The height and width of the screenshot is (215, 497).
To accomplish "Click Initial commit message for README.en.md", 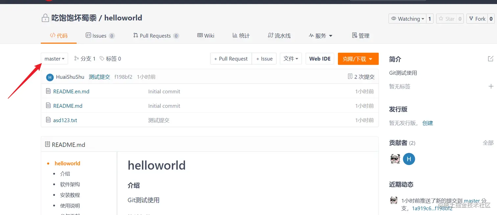I will (164, 91).
